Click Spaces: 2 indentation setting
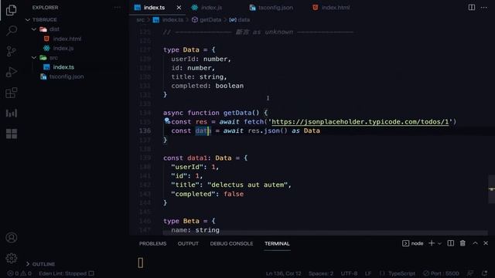The height and width of the screenshot is (278, 495). (321, 273)
